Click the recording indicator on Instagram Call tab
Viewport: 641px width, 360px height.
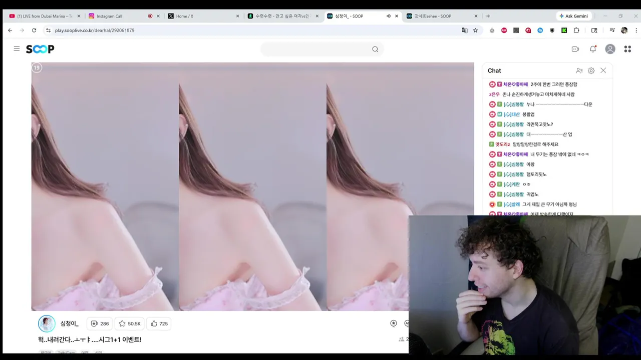click(x=150, y=16)
